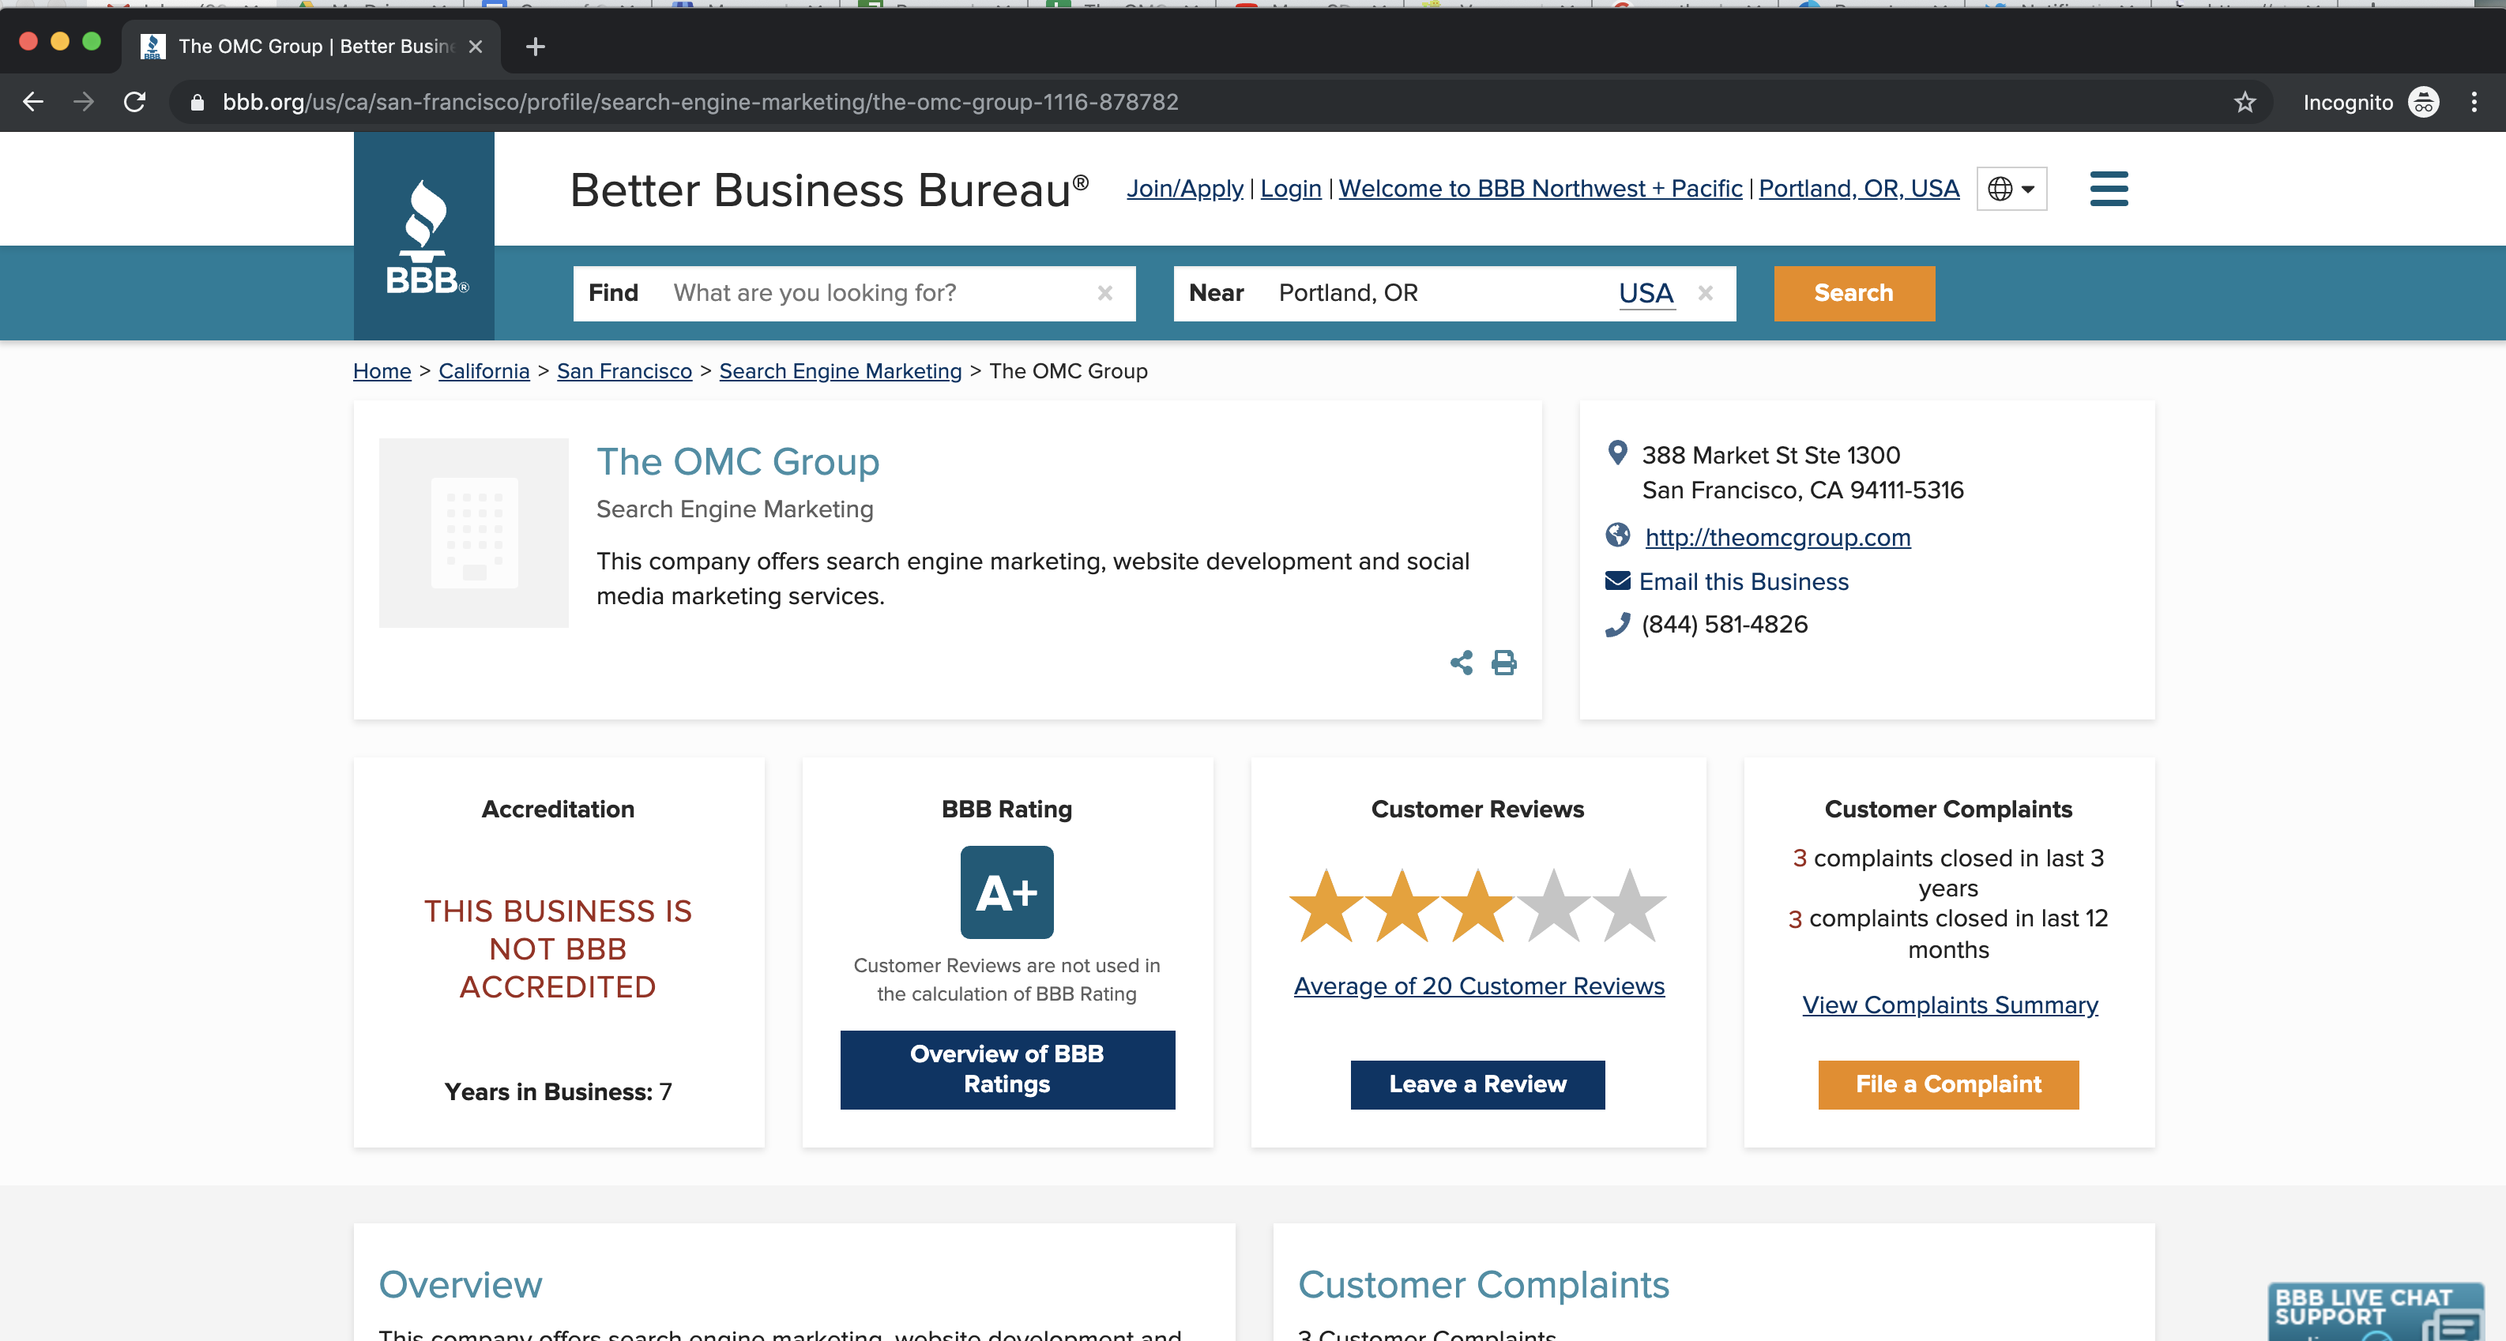Click Overview of BBB Ratings button
This screenshot has width=2506, height=1341.
click(x=1007, y=1069)
